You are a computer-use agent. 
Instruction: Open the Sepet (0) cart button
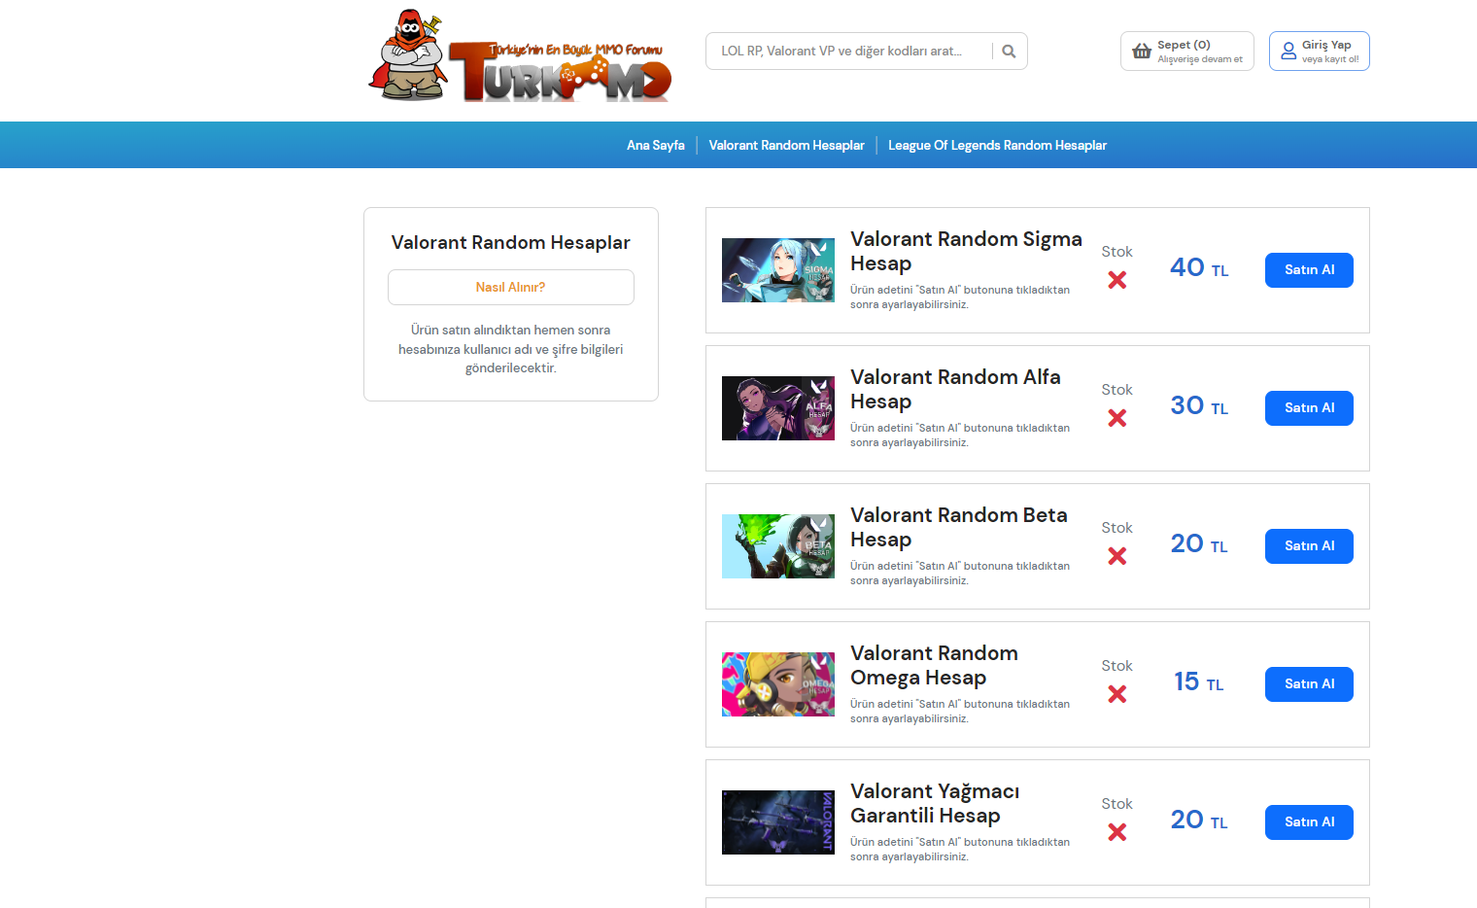[1187, 52]
